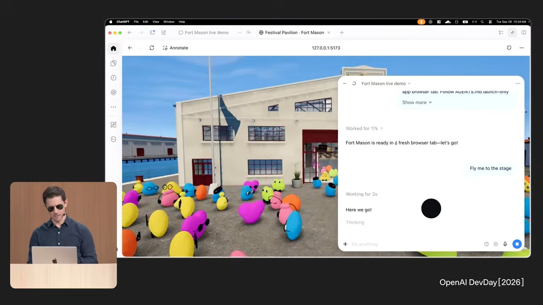The image size is (543, 305).
Task: Add a new tab with plus button
Action: pyautogui.click(x=341, y=33)
